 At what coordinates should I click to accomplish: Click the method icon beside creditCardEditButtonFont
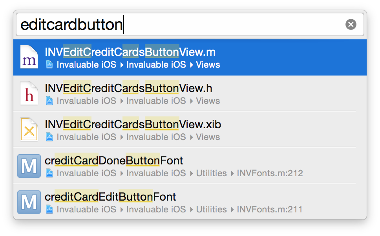[29, 202]
